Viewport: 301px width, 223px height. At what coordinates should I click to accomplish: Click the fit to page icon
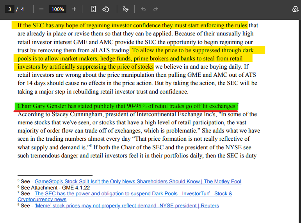(x=93, y=9)
